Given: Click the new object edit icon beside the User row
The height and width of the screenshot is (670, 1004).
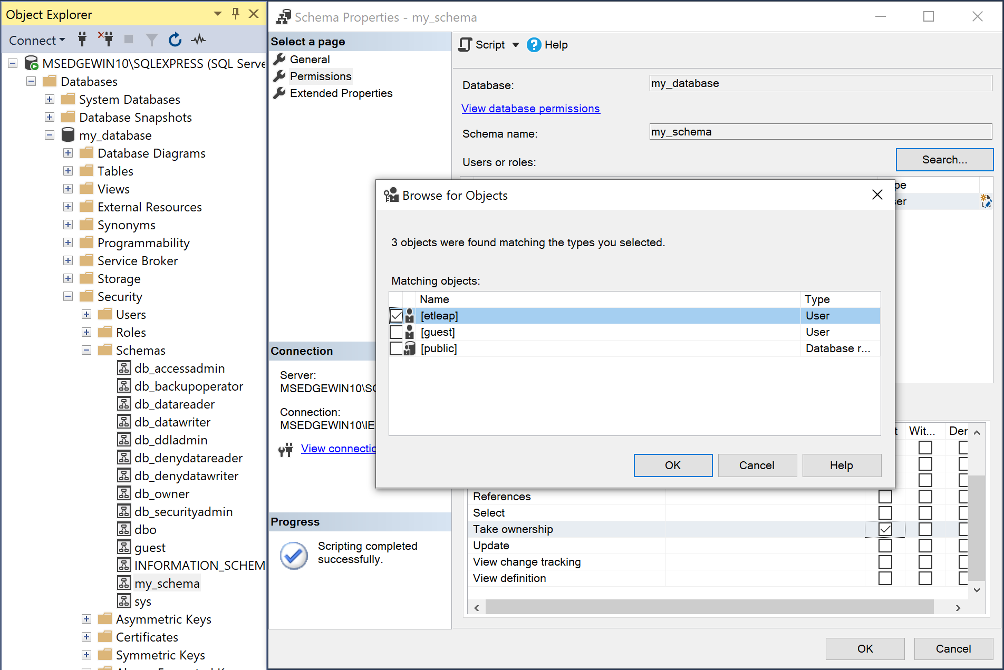Looking at the screenshot, I should pos(986,201).
